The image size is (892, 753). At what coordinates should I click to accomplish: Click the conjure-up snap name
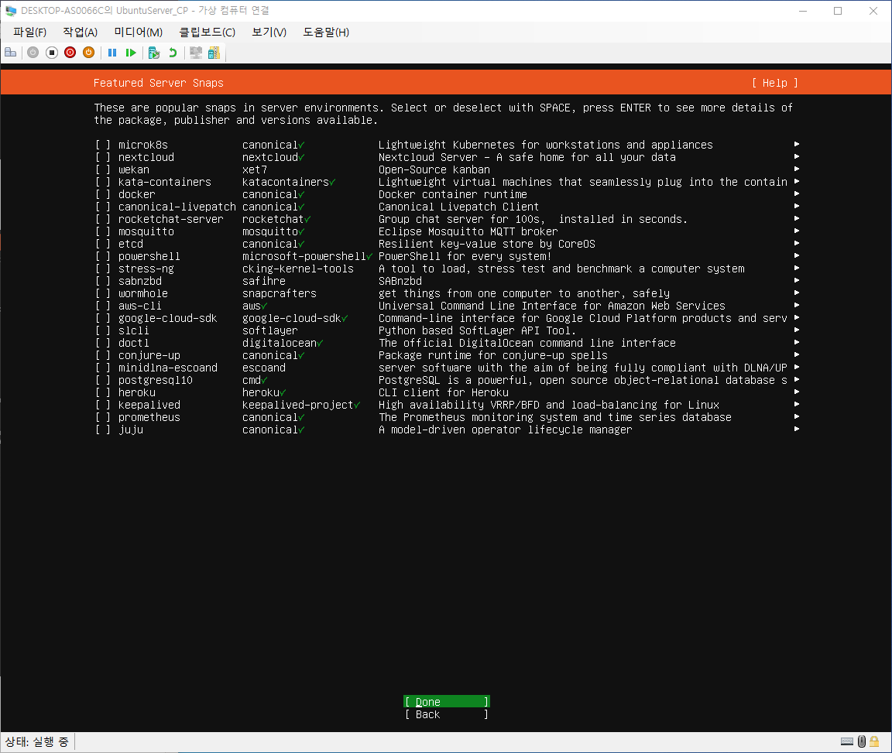tap(149, 355)
